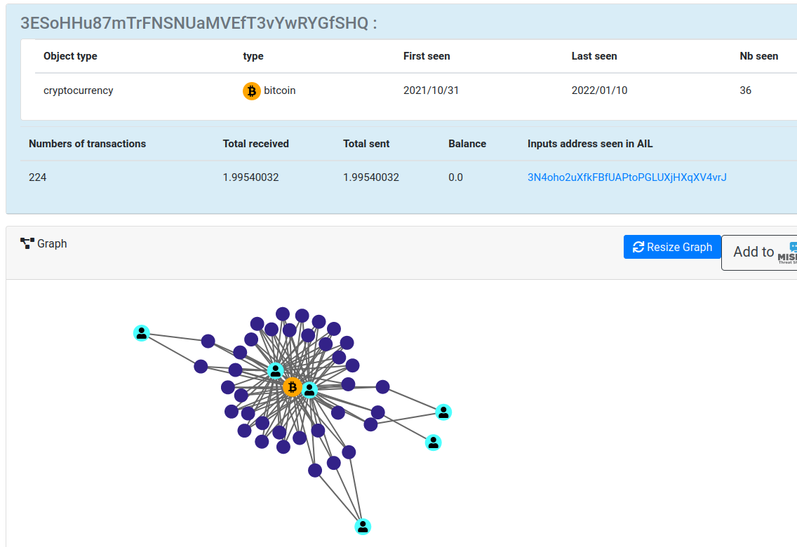
Task: Select the lower of the two right-side user nodes
Action: click(433, 443)
